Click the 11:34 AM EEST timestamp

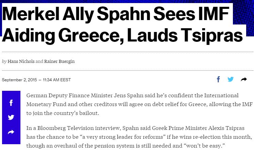(x=57, y=80)
